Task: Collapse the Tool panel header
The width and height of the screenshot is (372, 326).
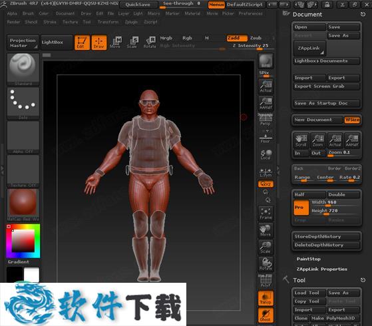Action: click(299, 280)
